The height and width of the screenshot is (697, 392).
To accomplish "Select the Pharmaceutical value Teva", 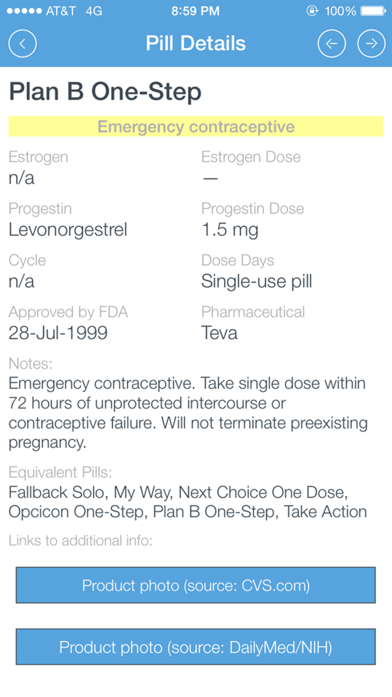I will coord(219,332).
